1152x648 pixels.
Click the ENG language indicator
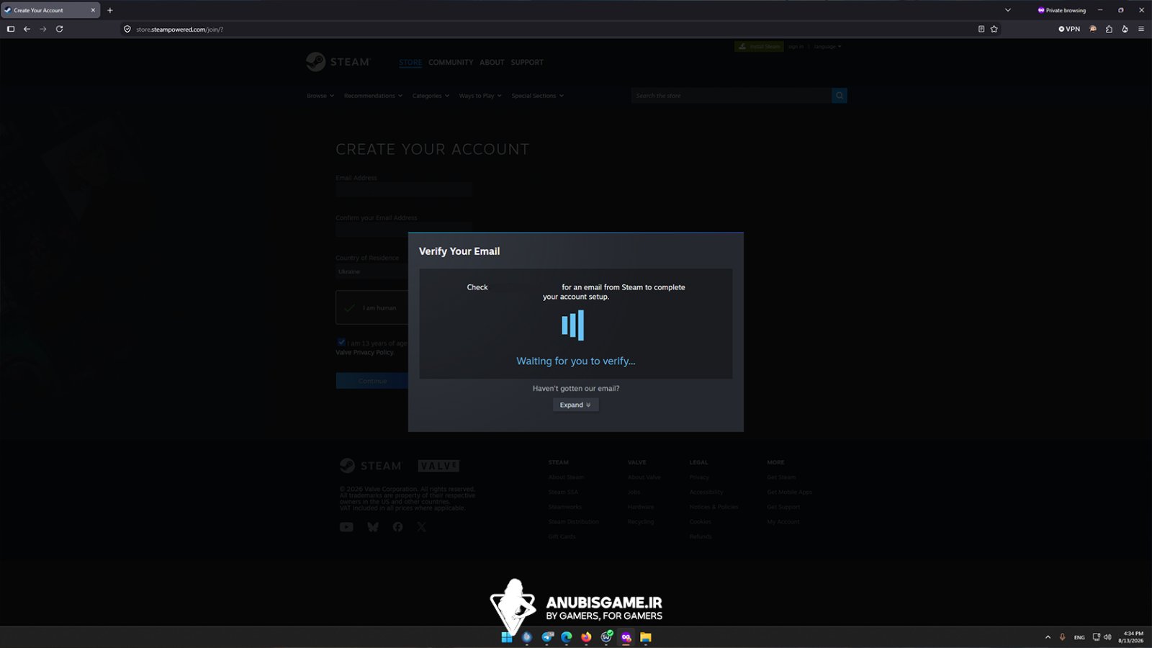pos(1079,637)
